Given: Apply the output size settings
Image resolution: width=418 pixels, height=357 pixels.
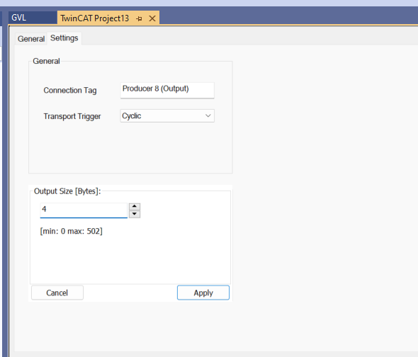Looking at the screenshot, I should pyautogui.click(x=203, y=293).
